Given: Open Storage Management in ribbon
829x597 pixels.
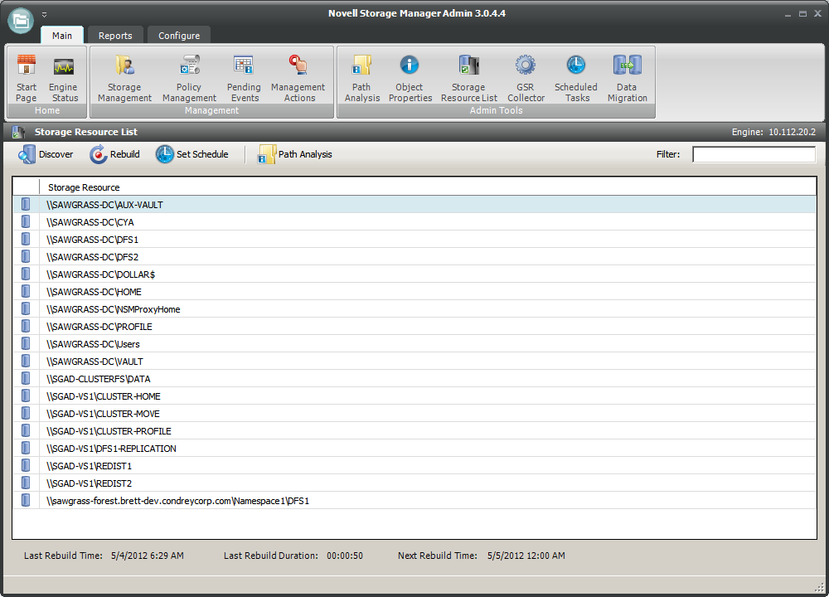Looking at the screenshot, I should point(125,78).
